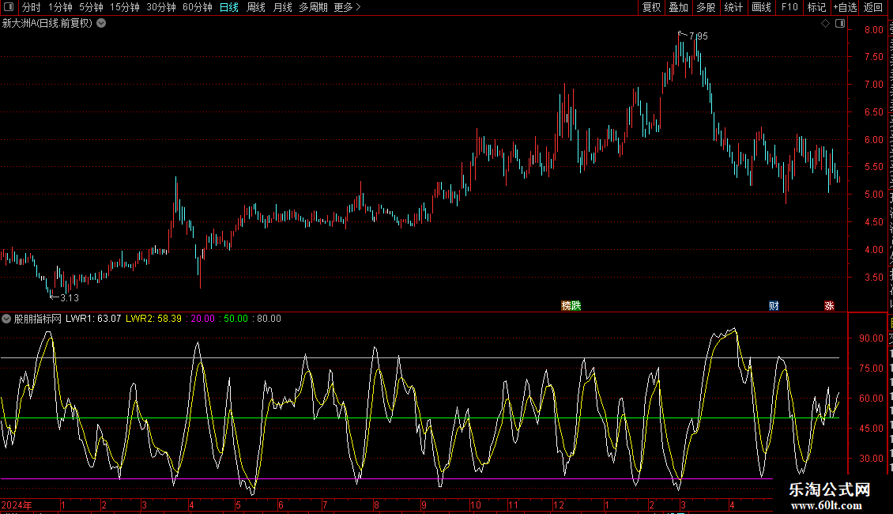Click the diamond icon above price chart
This screenshot has height=514, width=893.
(825, 24)
